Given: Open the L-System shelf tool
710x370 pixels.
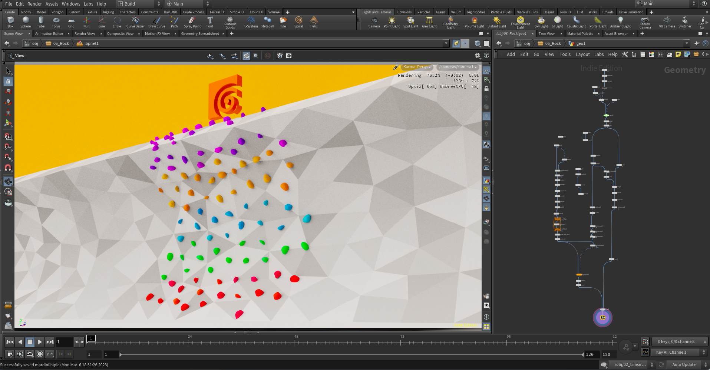Looking at the screenshot, I should tap(251, 22).
